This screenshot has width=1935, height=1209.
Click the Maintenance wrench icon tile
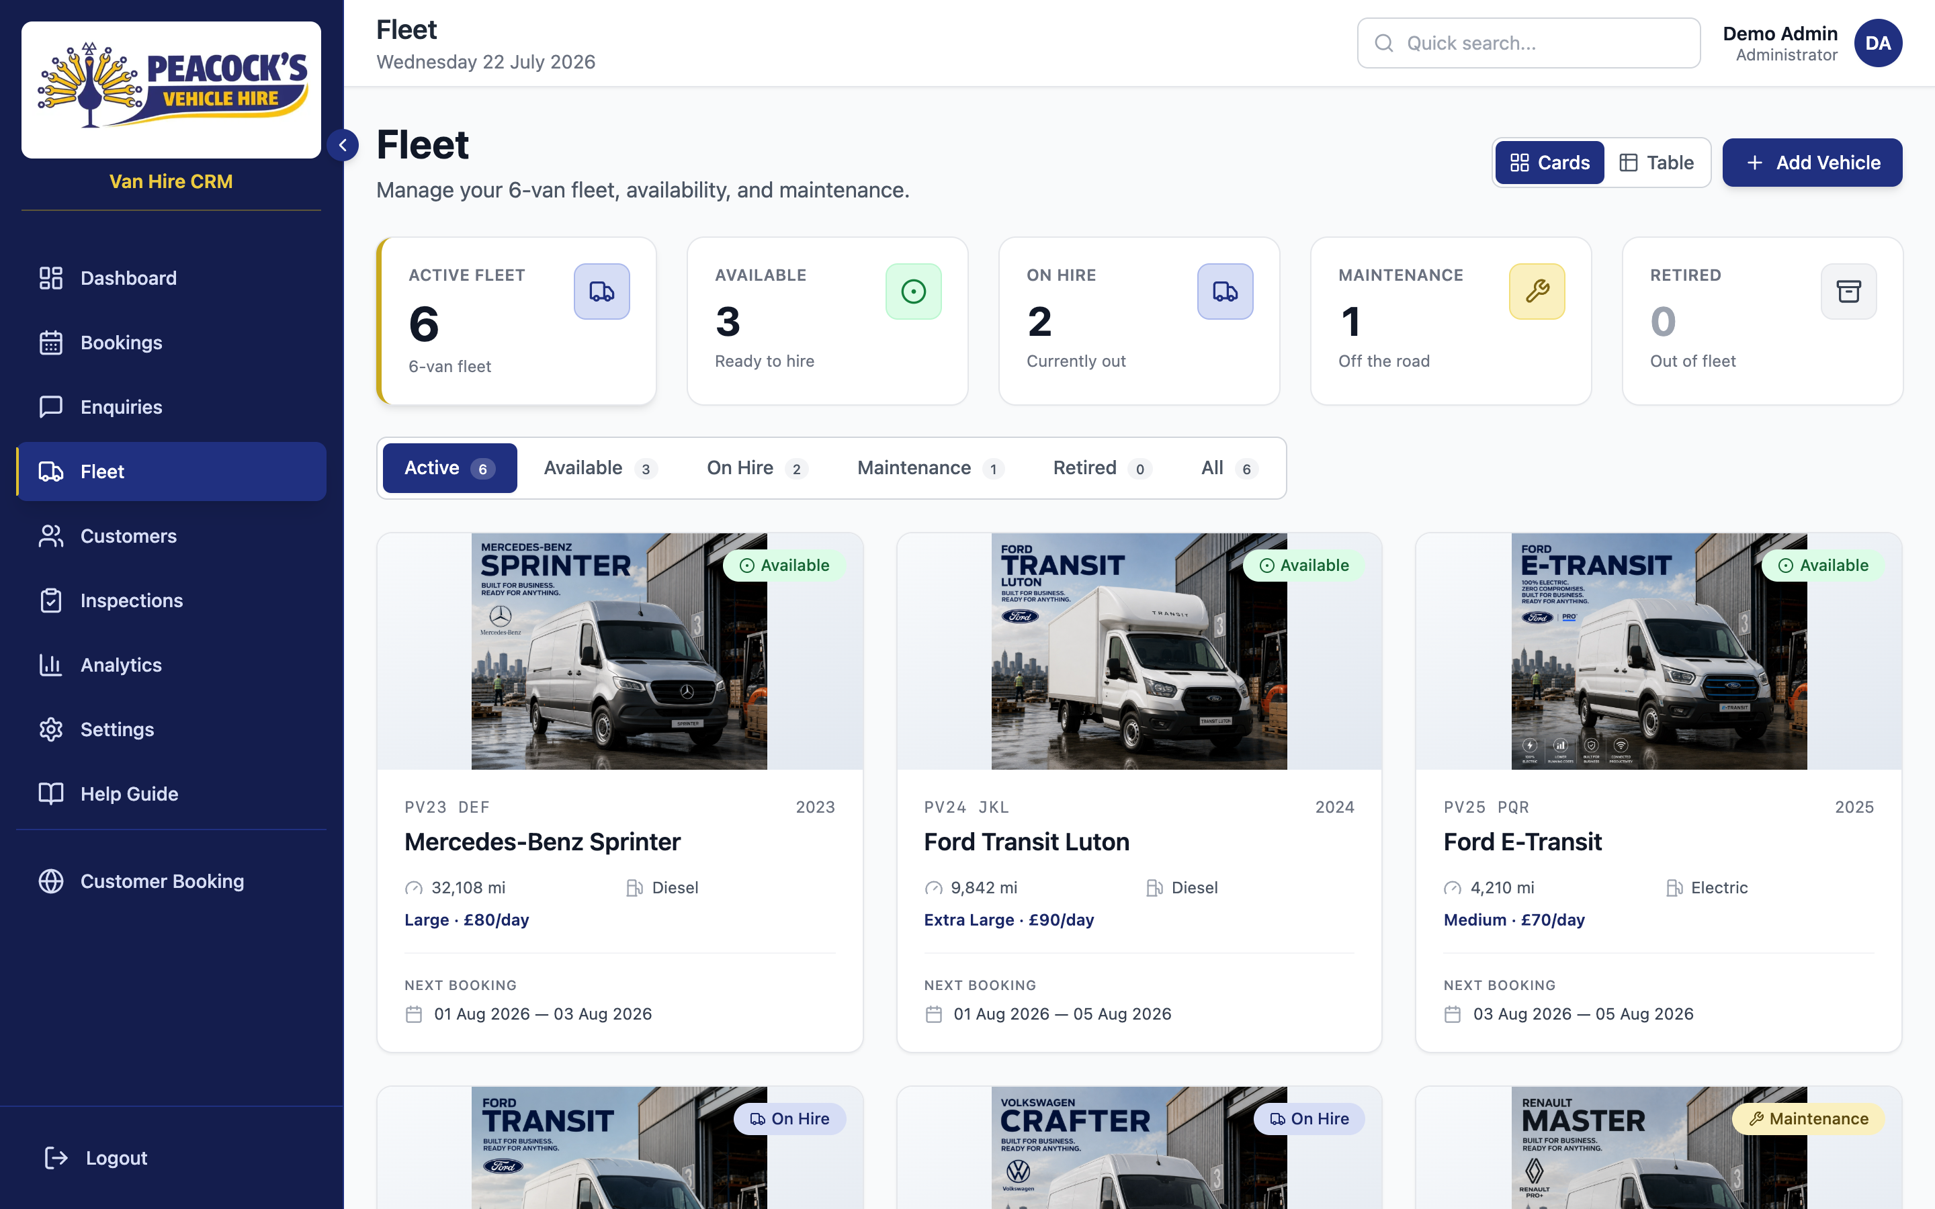[x=1537, y=292]
